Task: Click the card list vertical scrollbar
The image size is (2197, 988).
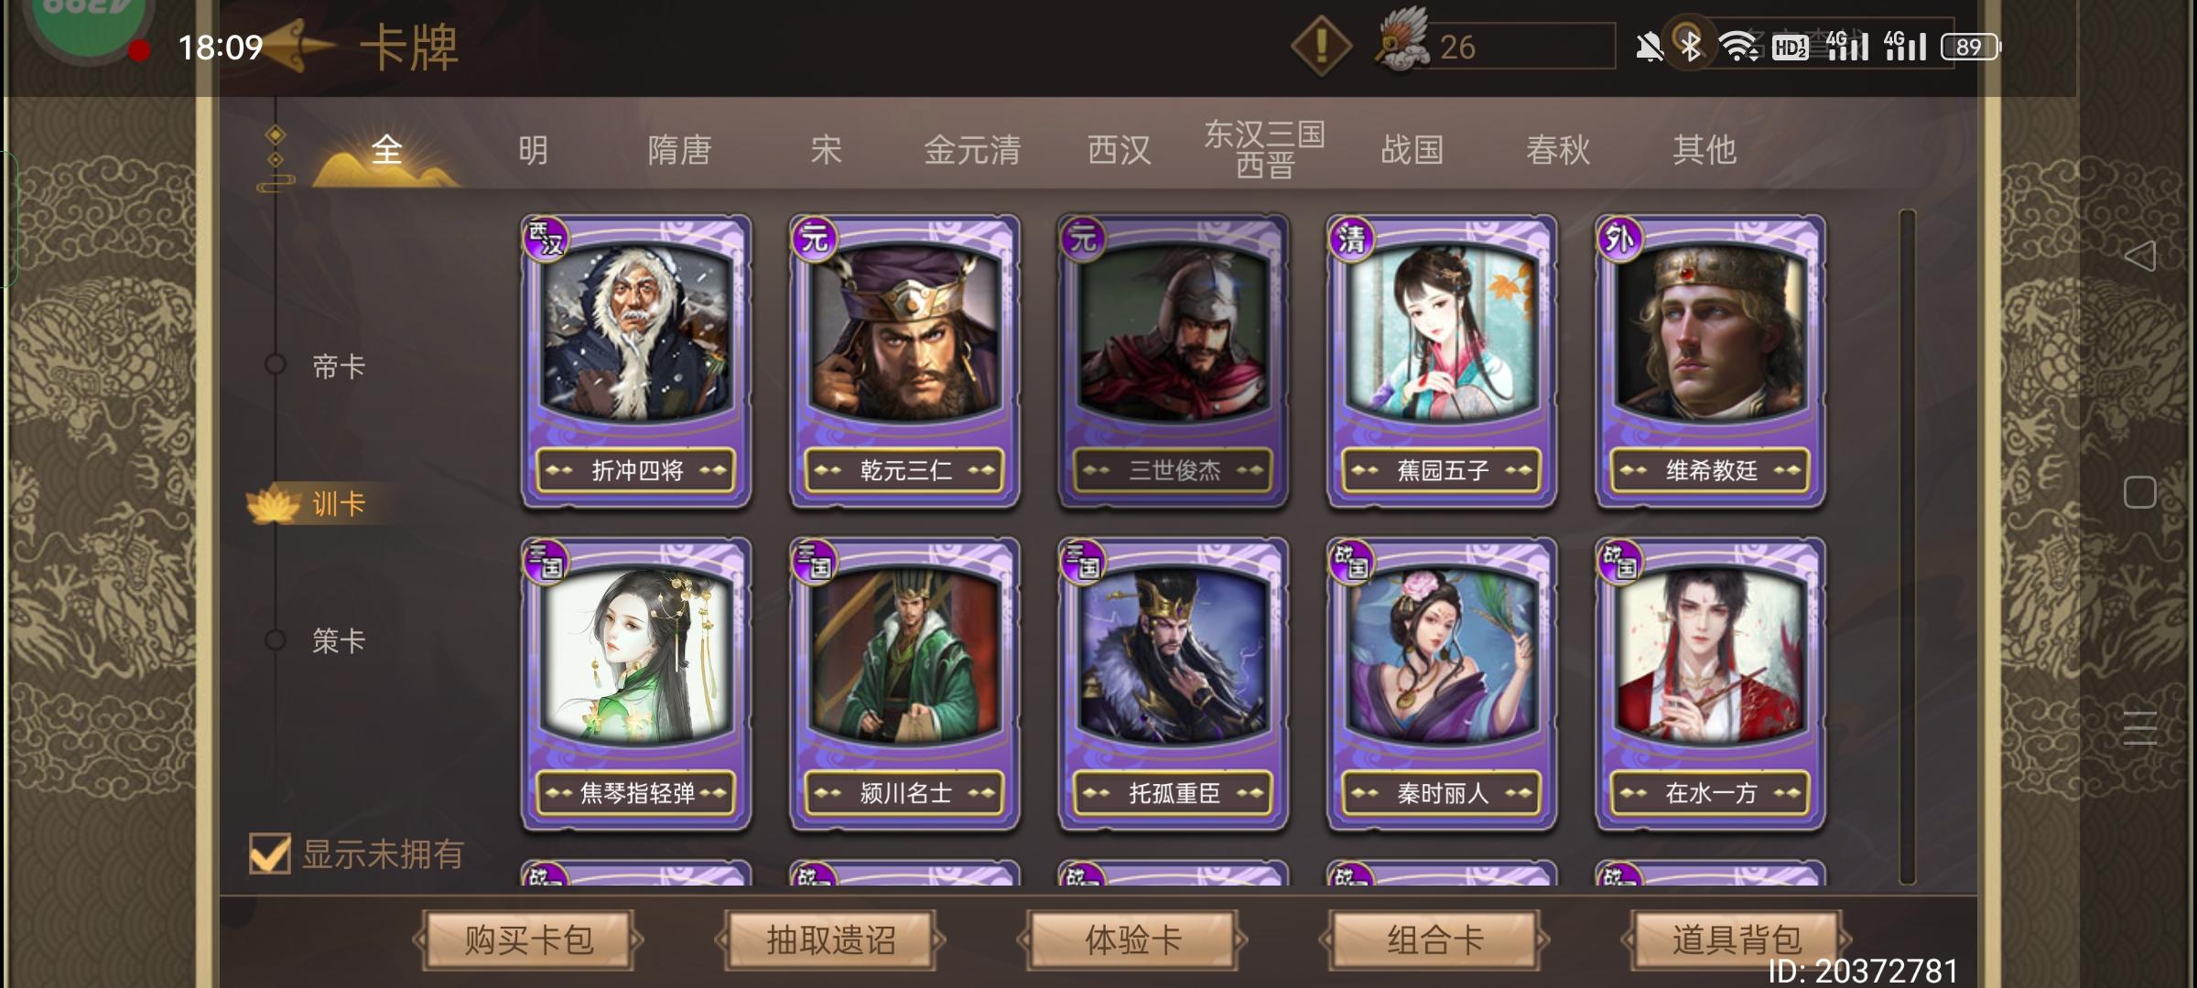Action: (1908, 547)
